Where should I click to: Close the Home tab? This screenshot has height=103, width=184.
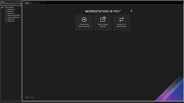coord(31,3)
